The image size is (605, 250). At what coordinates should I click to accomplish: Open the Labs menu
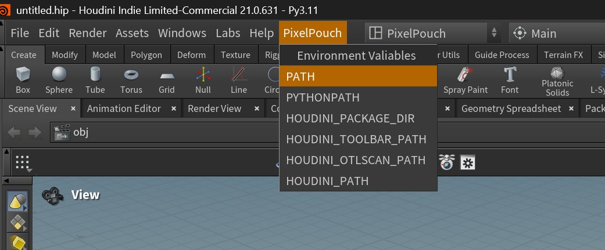[228, 33]
